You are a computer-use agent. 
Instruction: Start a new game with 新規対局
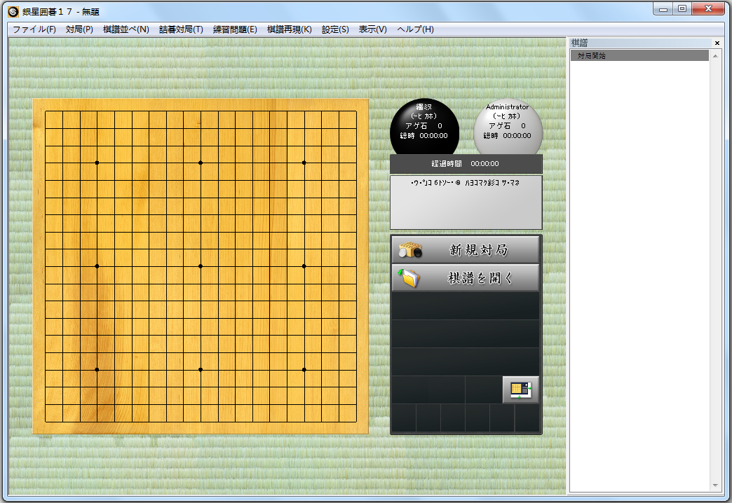(x=466, y=249)
